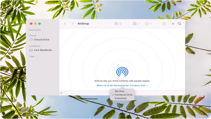Click the MacBook laptop icon
The image size is (211, 119).
[x=31, y=50]
